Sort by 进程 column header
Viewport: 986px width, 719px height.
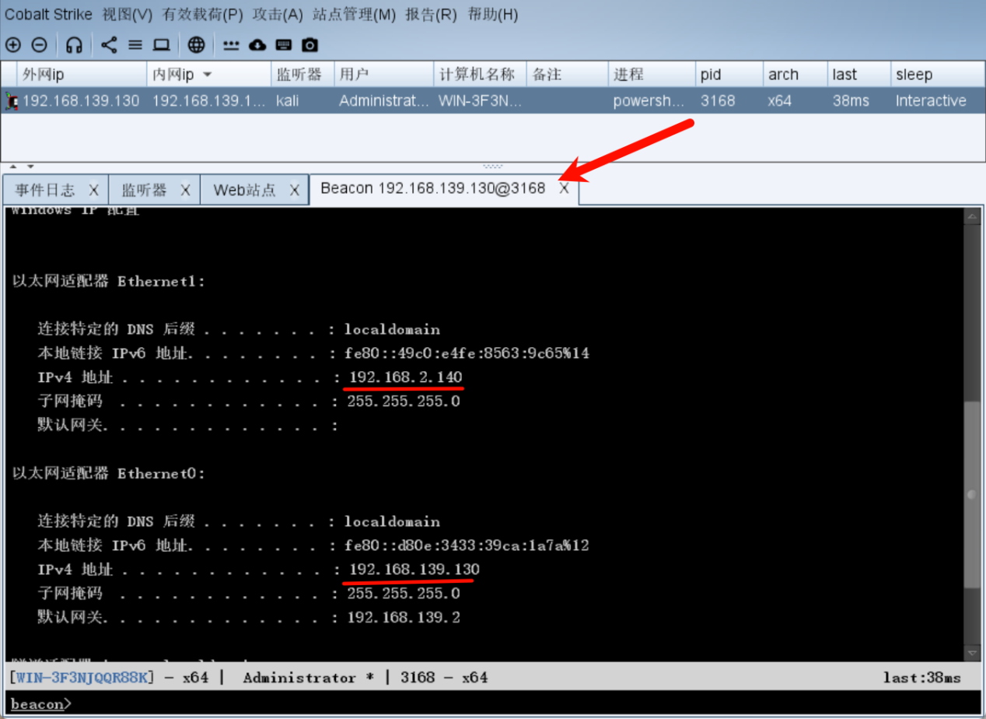(651, 75)
